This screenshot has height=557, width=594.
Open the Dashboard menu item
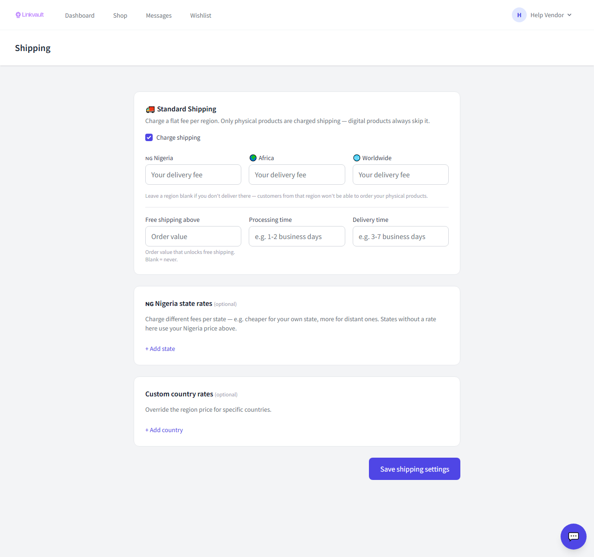point(80,15)
